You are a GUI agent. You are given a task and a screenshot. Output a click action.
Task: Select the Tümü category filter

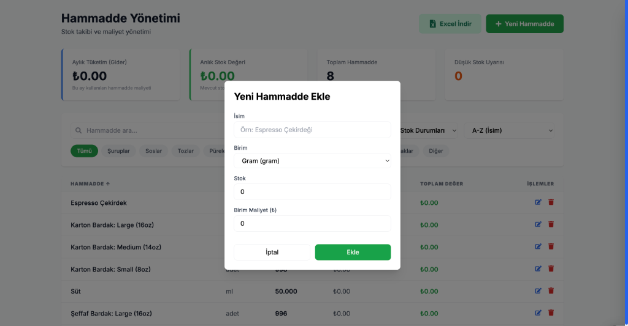coord(84,151)
